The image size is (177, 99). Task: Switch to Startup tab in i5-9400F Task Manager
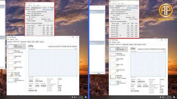(x=131, y=45)
